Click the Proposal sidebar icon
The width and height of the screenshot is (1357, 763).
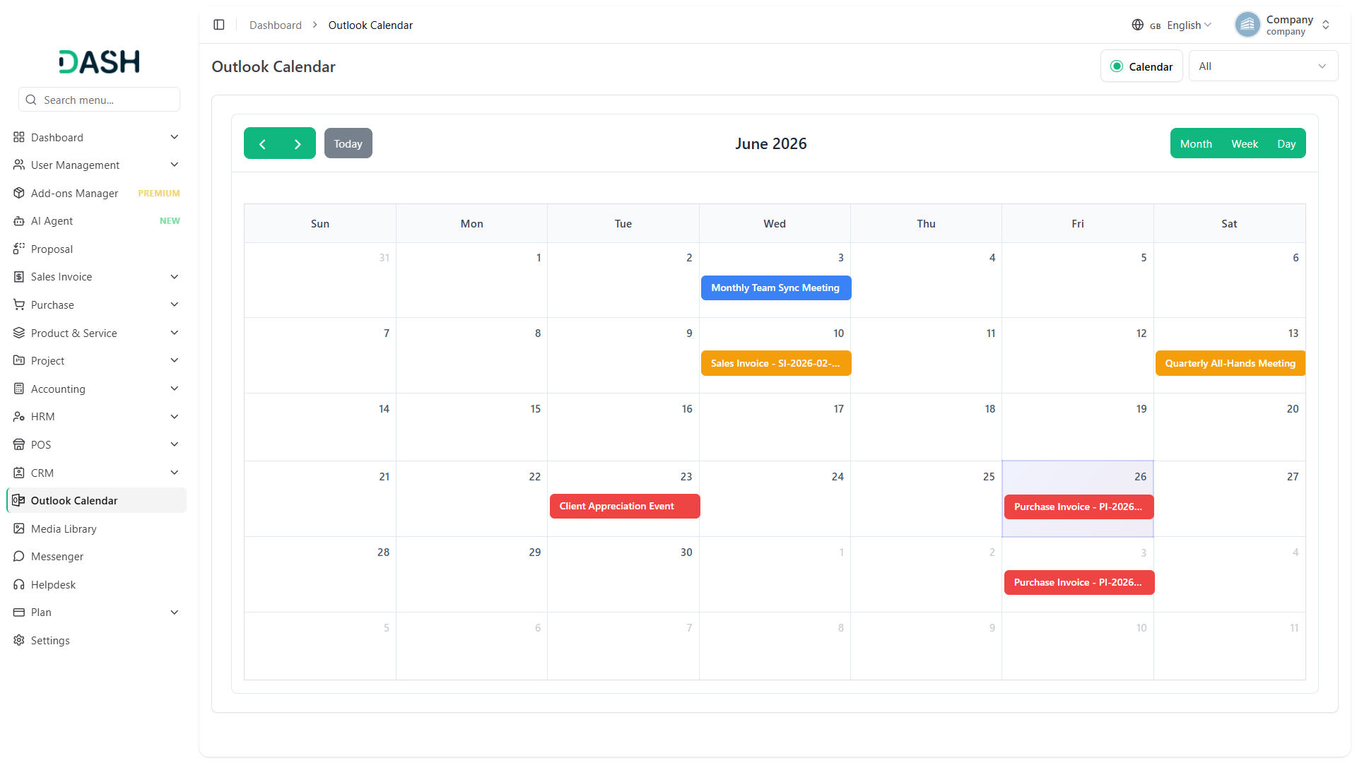19,249
